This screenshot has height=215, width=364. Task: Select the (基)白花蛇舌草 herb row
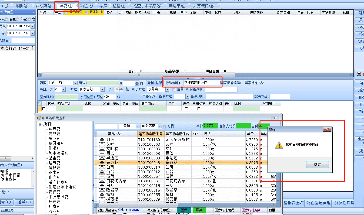point(185,181)
